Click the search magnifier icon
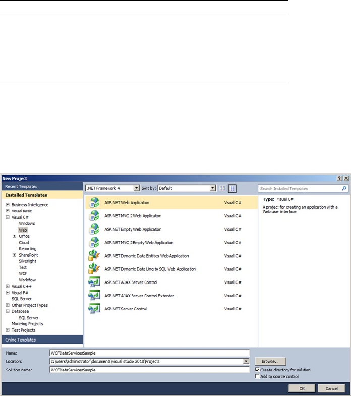 point(344,188)
